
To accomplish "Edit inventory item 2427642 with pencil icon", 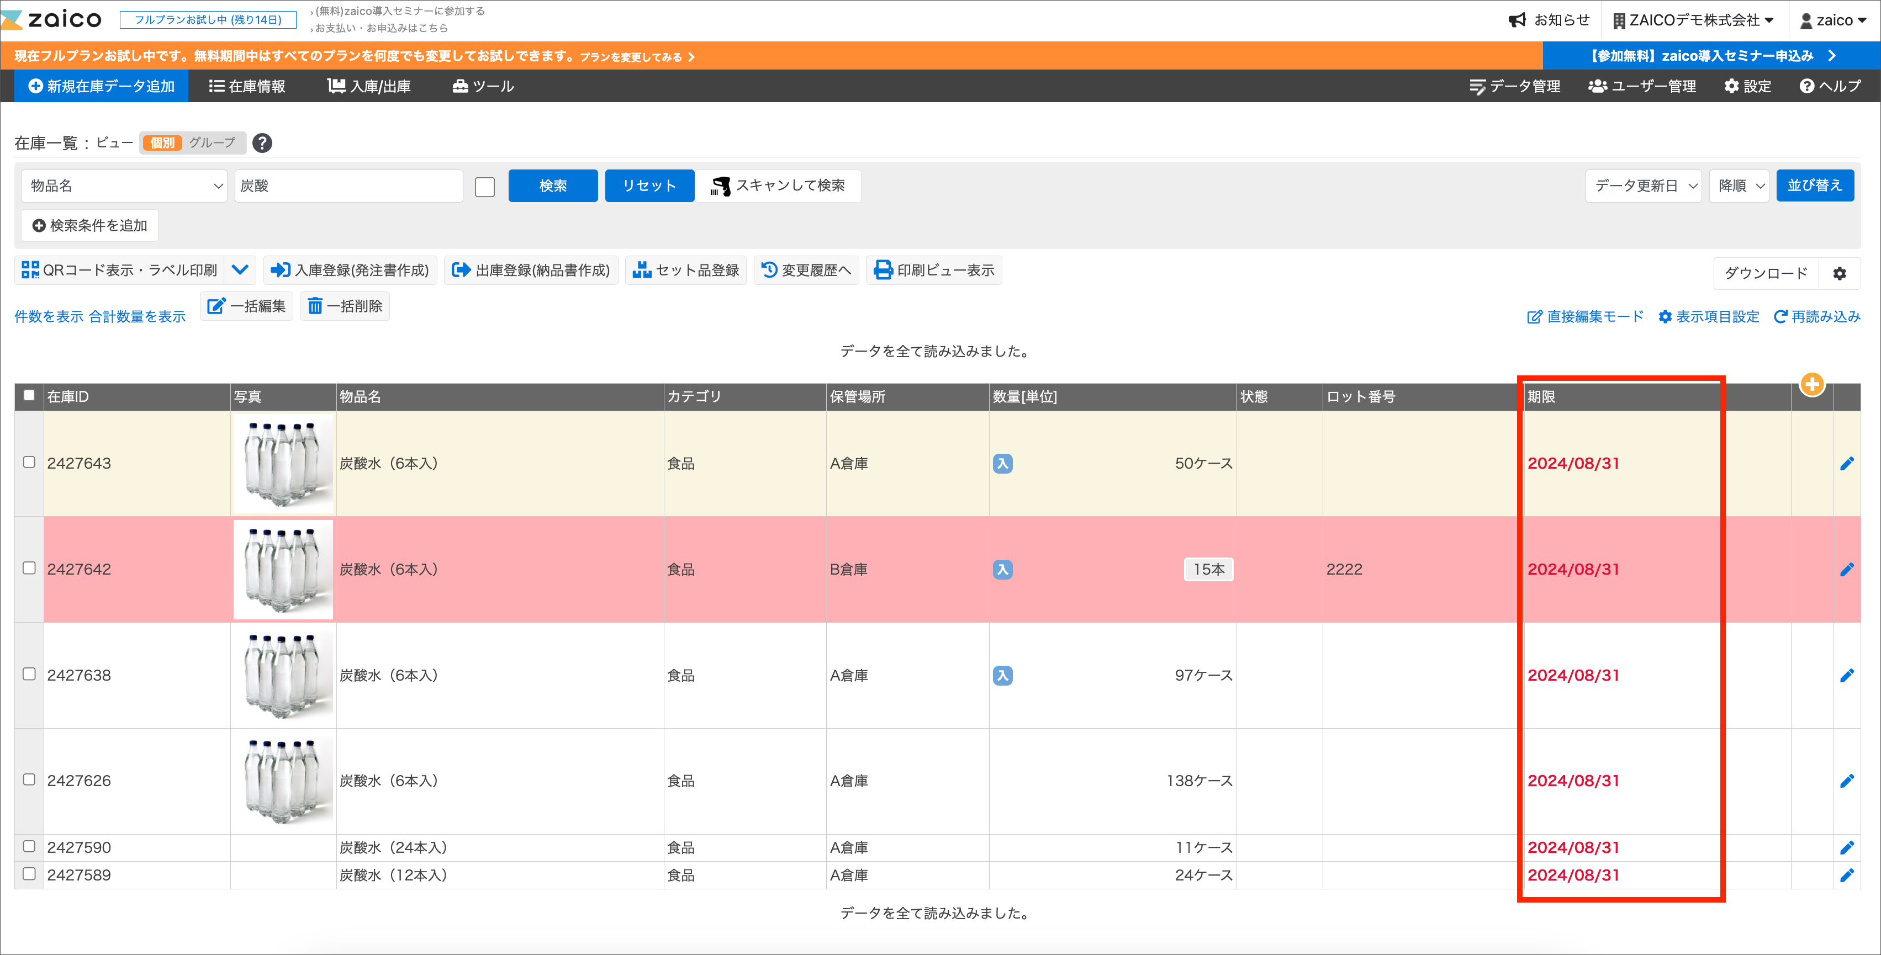I will 1848,569.
